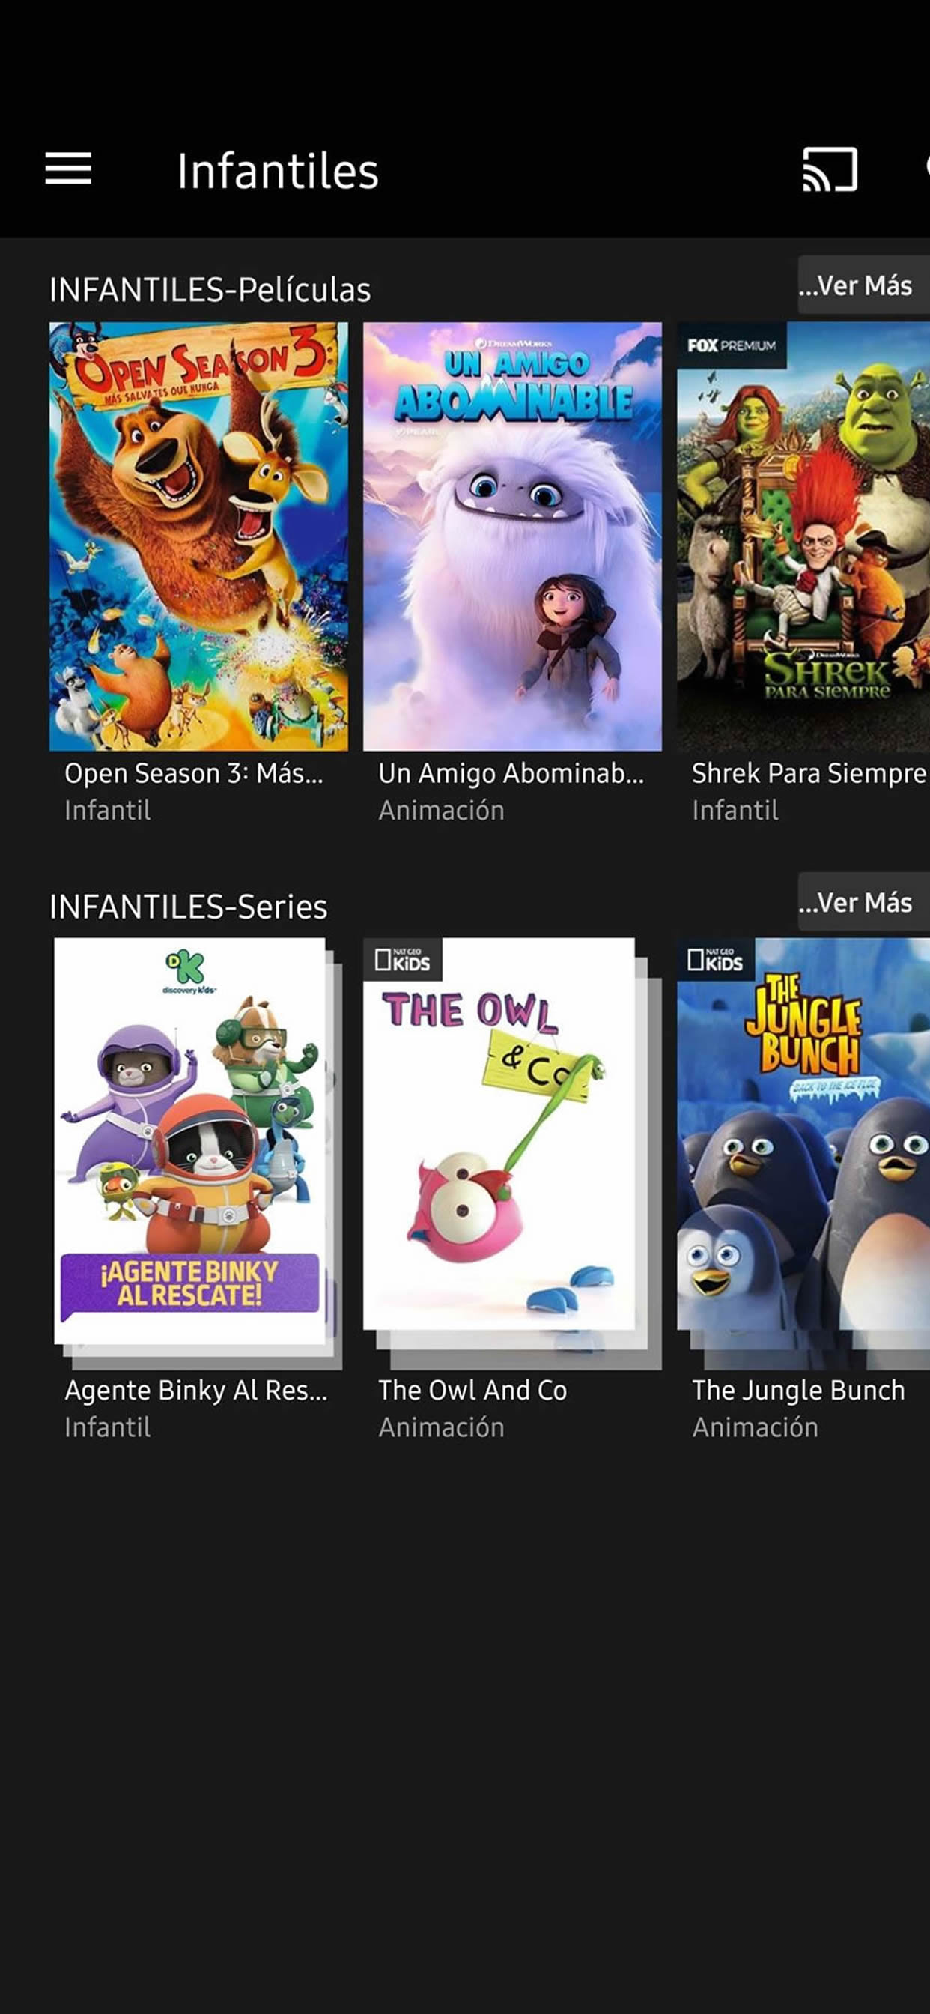The height and width of the screenshot is (2014, 930).
Task: Select the 'The Jungle Bunch' title text
Action: tap(798, 1390)
